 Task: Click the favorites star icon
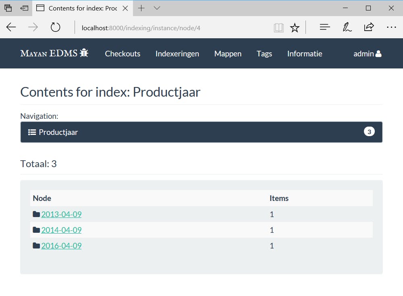pyautogui.click(x=295, y=27)
